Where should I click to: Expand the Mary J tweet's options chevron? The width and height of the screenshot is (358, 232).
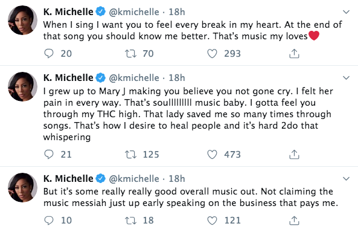click(x=346, y=78)
